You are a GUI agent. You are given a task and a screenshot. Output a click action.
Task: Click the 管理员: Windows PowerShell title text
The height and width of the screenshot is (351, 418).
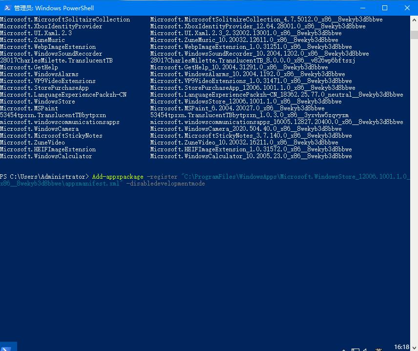coord(54,8)
